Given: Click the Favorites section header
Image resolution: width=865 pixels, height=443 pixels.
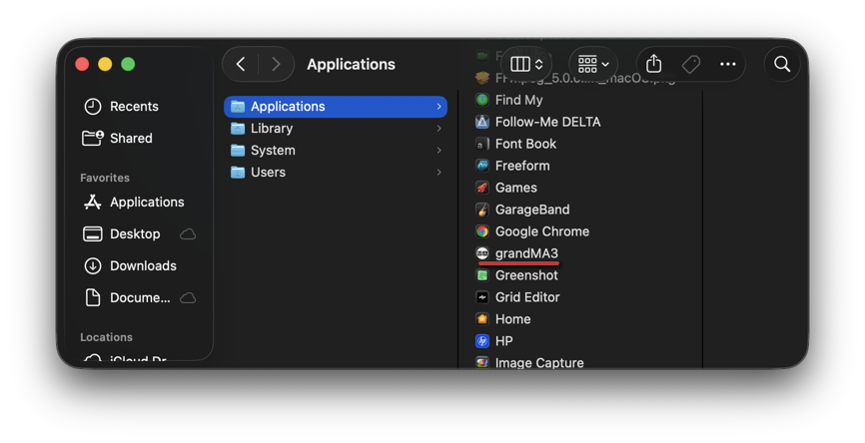Looking at the screenshot, I should click(x=105, y=178).
